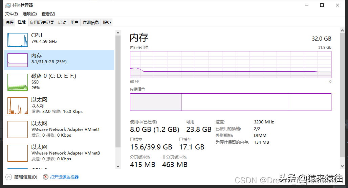Select the VMware VMnet1 adapter graph icon

(x=18, y=130)
